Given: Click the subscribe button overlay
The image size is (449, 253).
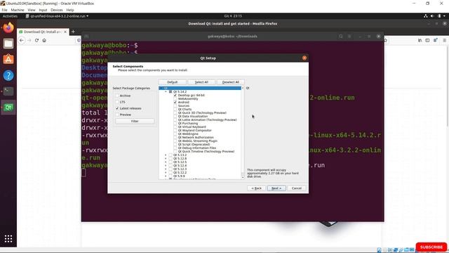Looking at the screenshot, I should (431, 247).
